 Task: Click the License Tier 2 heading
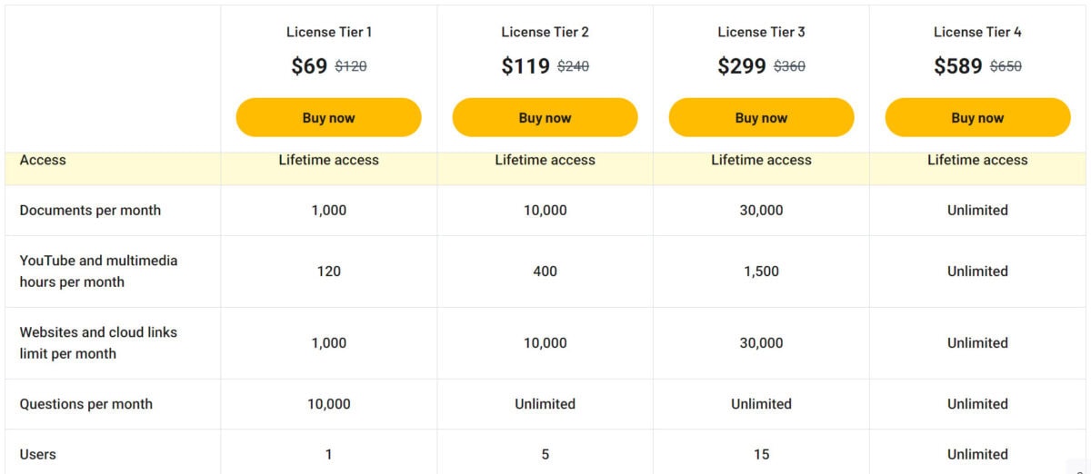click(545, 32)
